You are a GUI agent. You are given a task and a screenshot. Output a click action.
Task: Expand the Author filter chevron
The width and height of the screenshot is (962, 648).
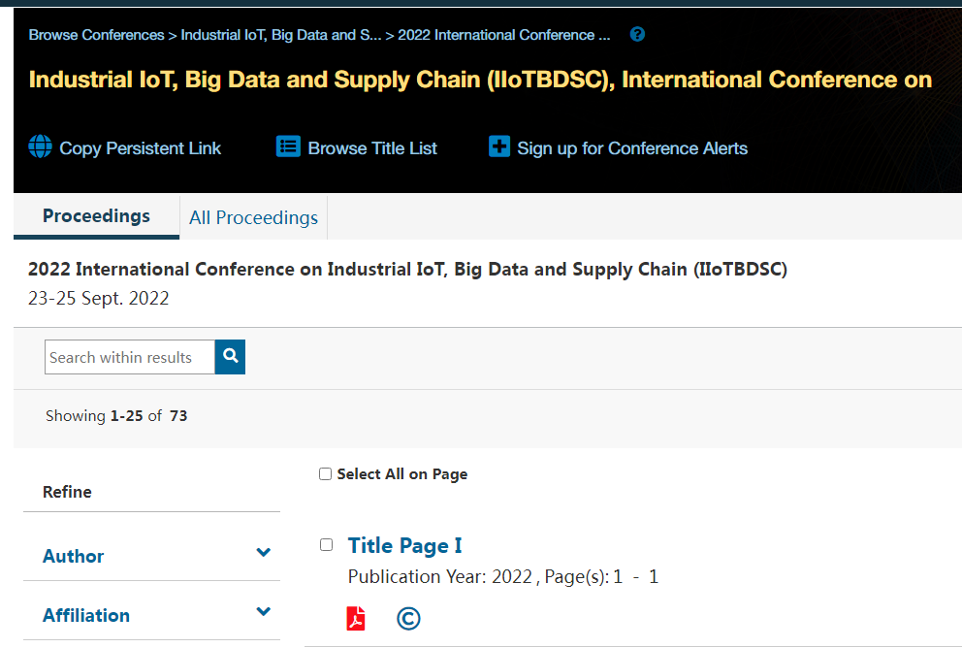pos(263,553)
